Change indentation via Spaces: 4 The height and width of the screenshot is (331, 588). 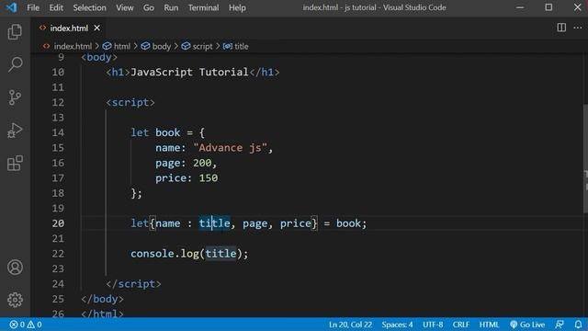tap(397, 325)
